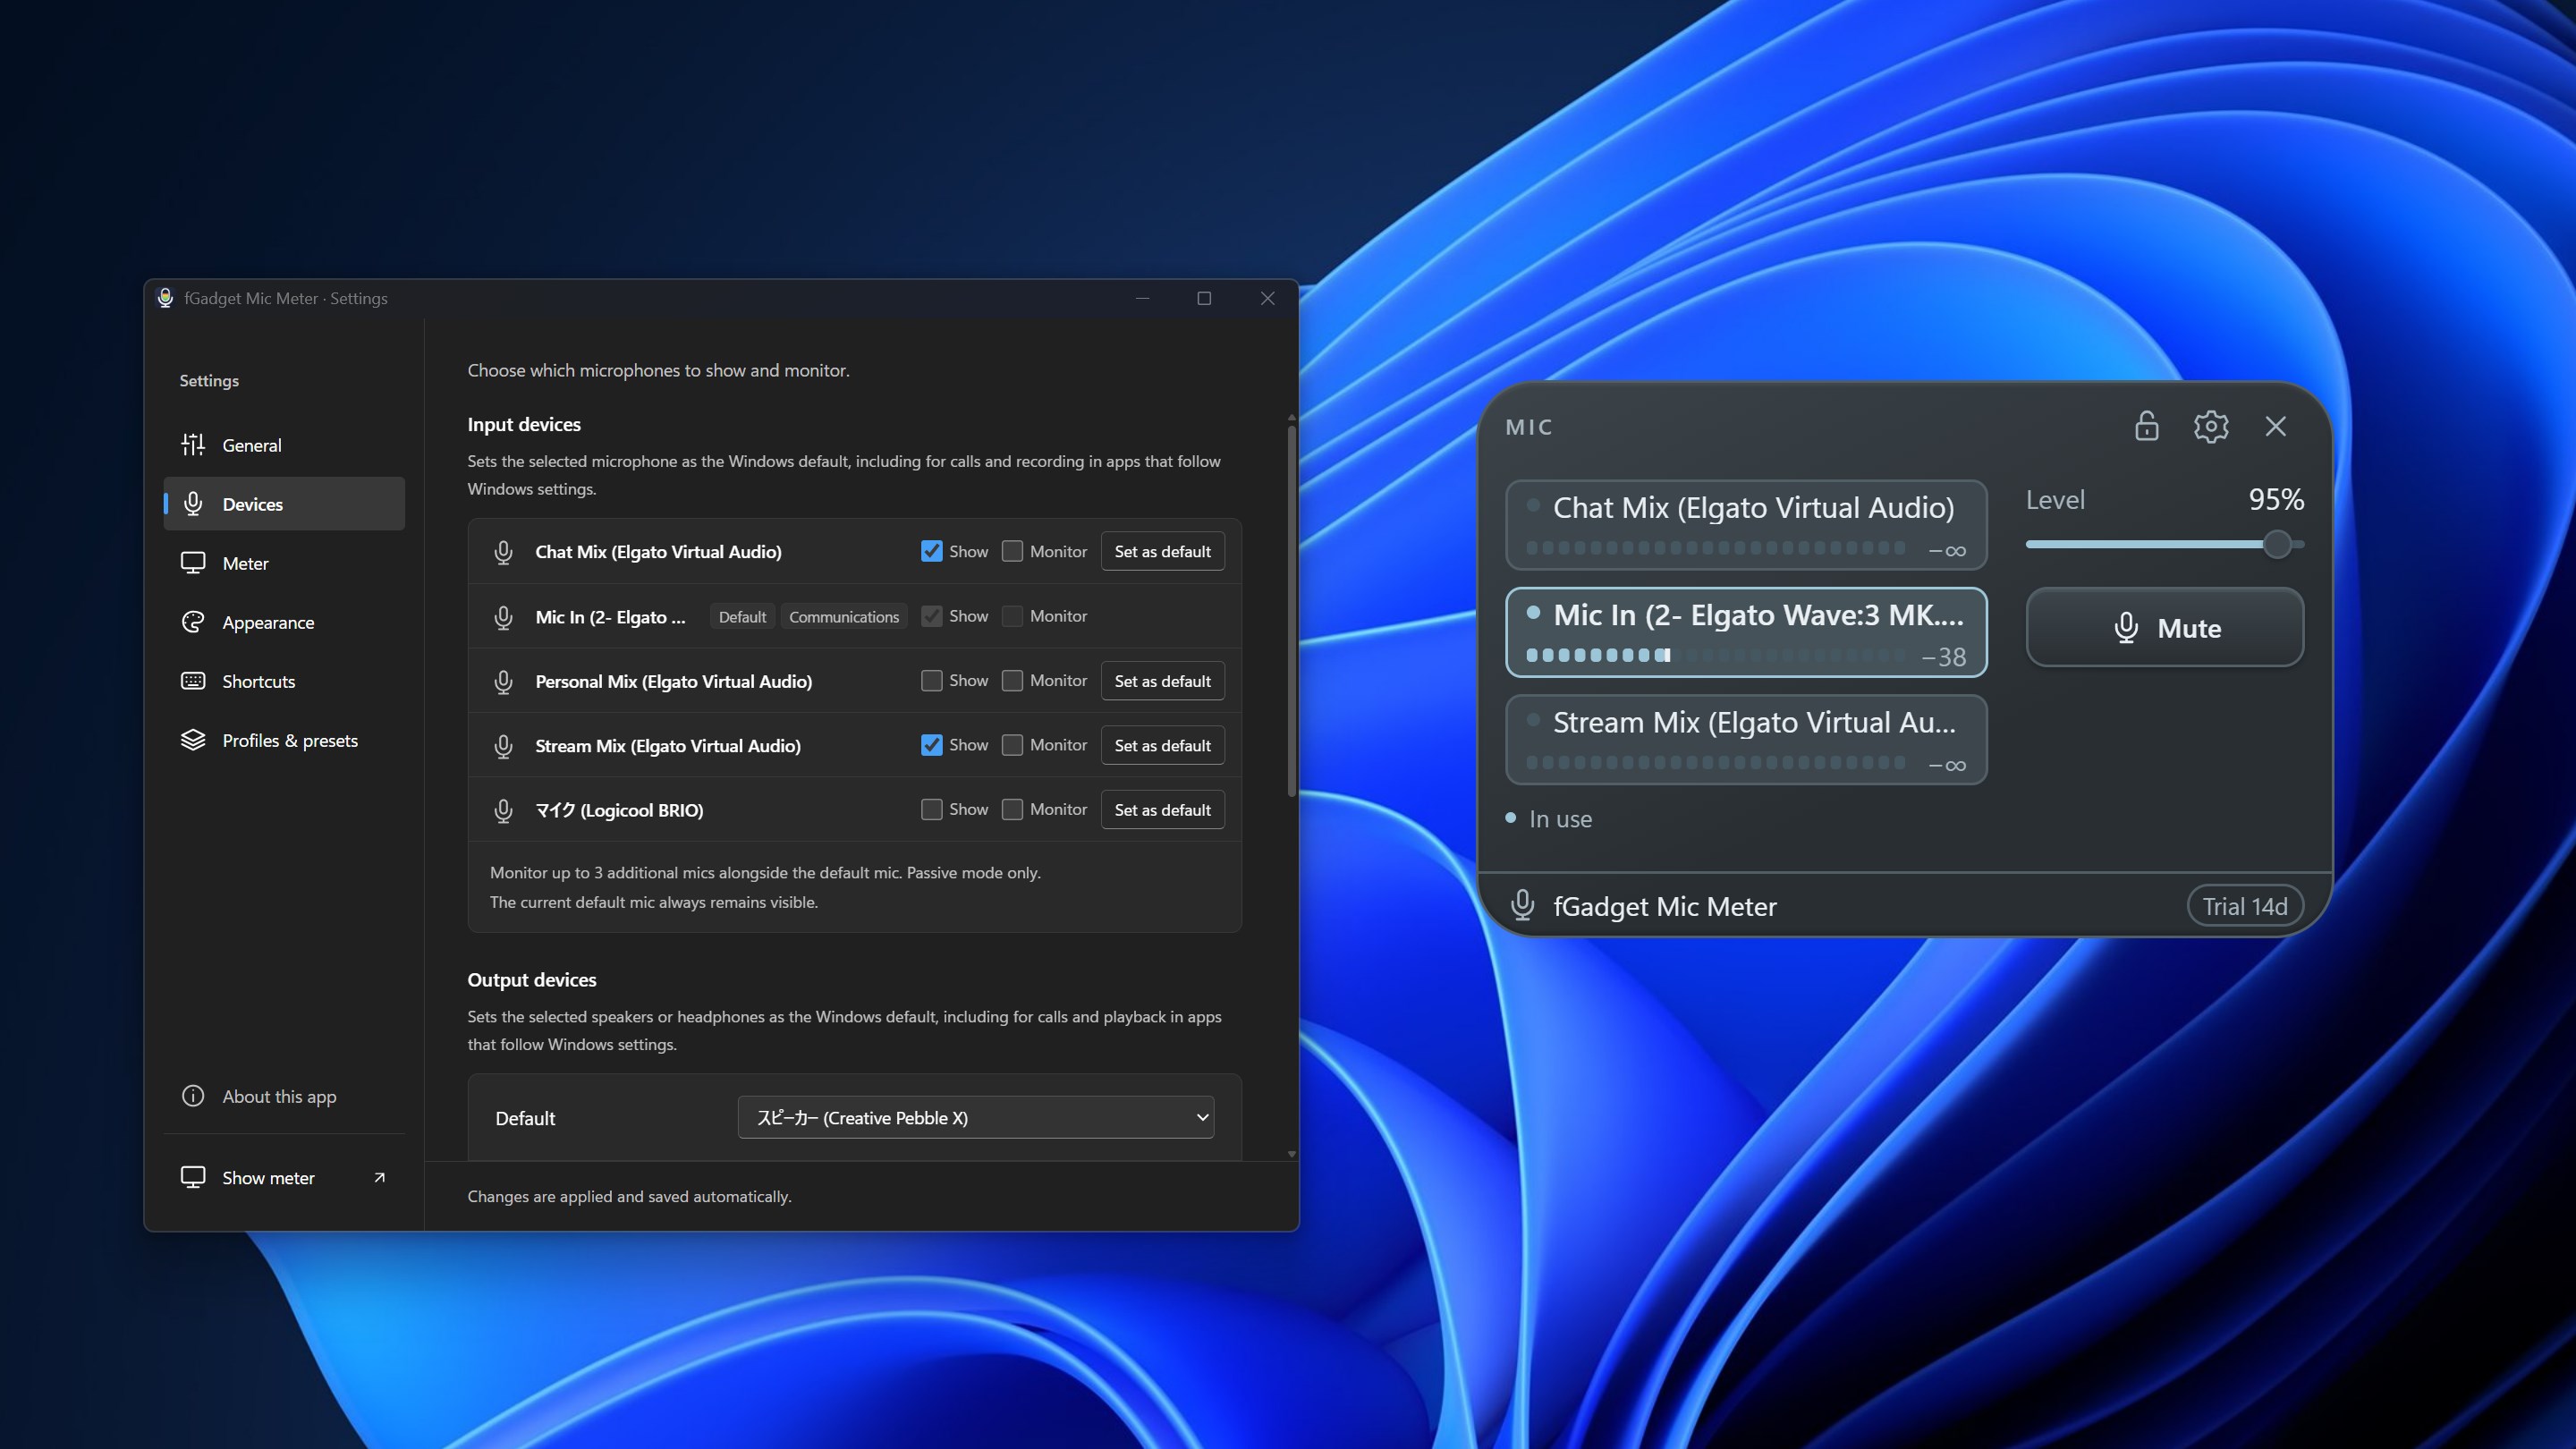
Task: Adjust the Level slider handle
Action: click(2276, 544)
